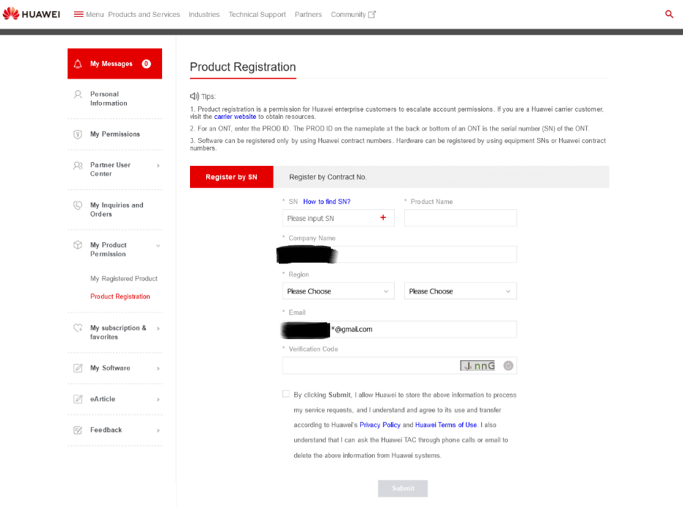
Task: Expand Partner User Center chevron
Action: coord(158,166)
